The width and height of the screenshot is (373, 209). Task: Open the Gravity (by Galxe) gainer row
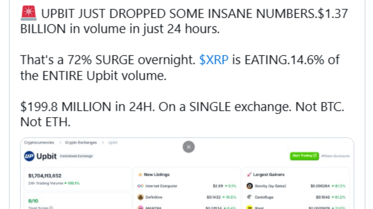296,186
